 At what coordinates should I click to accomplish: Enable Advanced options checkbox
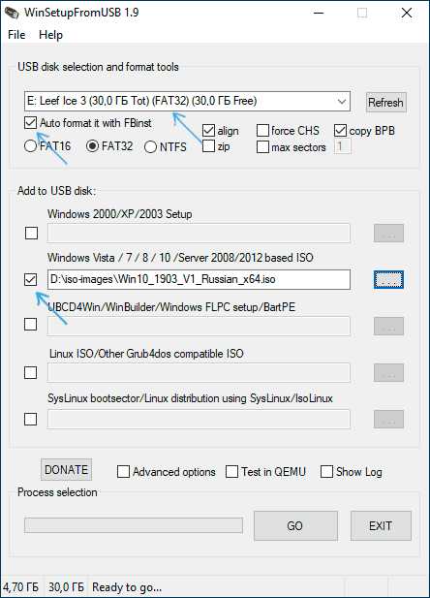click(x=124, y=472)
